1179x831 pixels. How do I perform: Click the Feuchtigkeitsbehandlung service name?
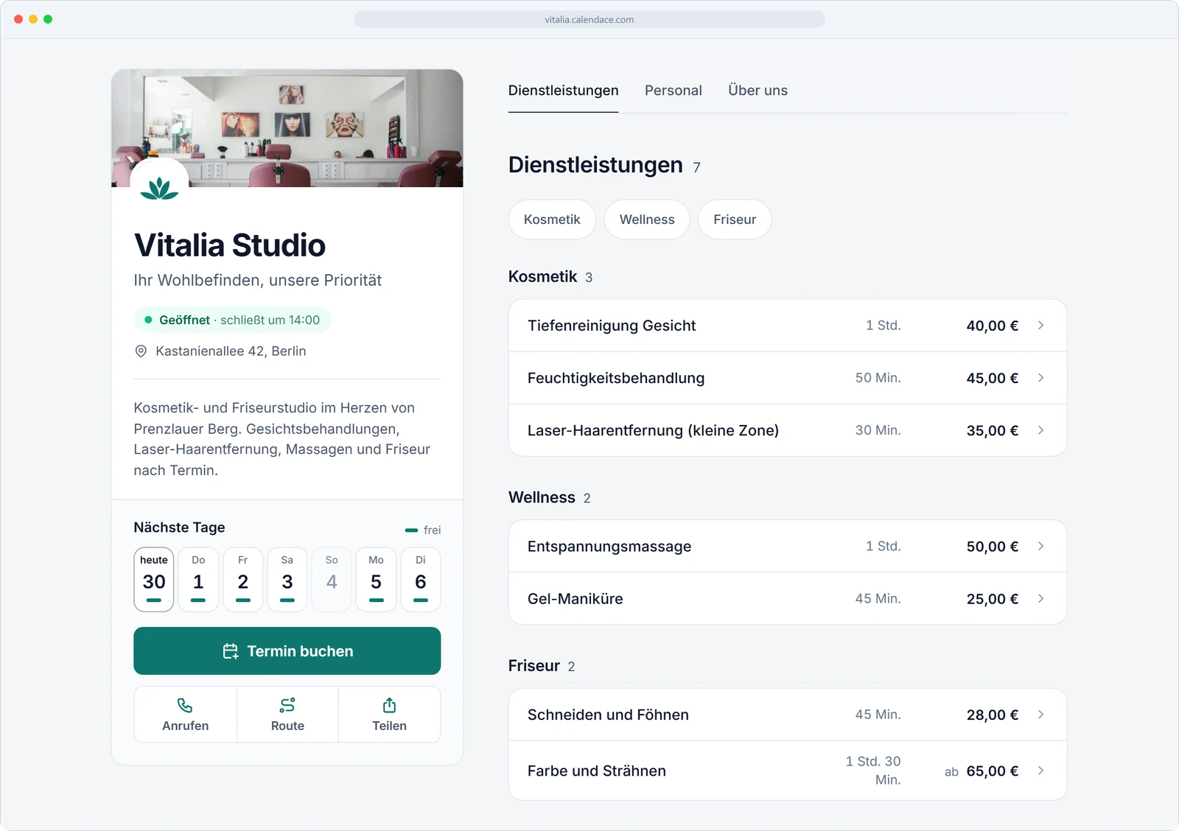616,378
